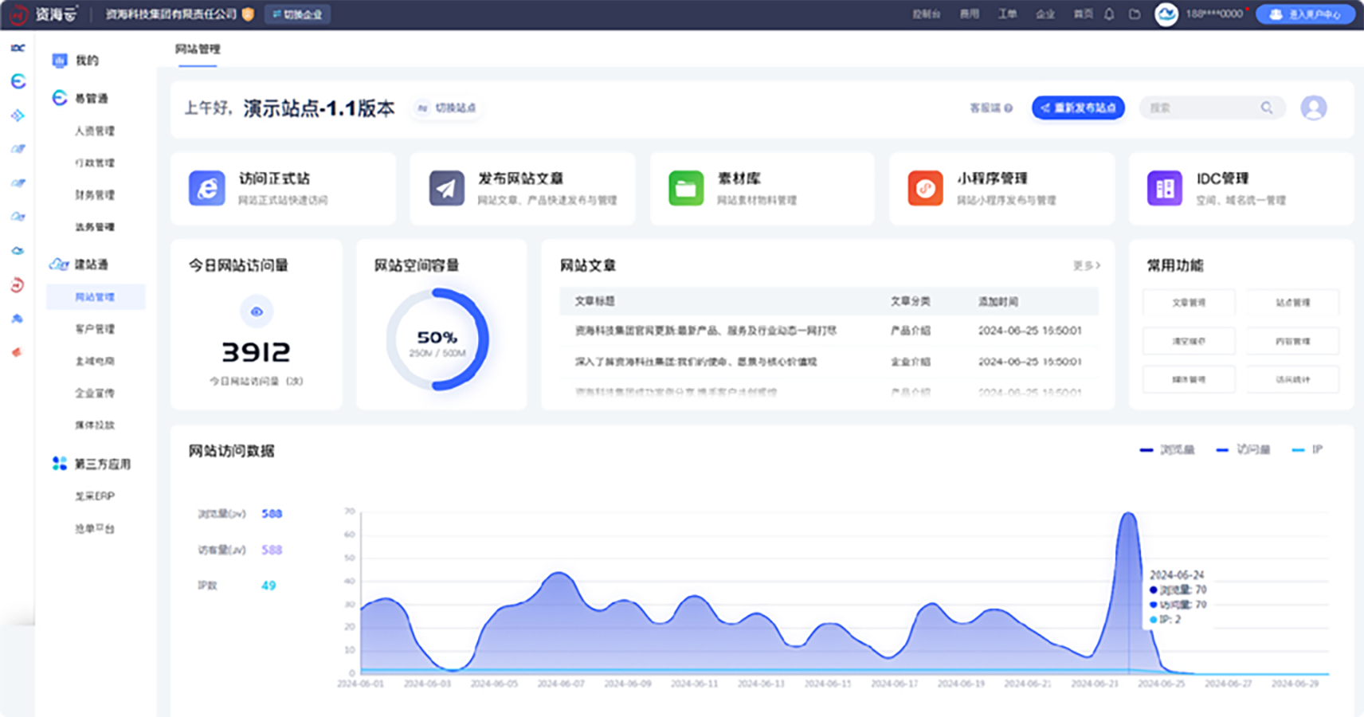Click the purple IDC管理 icon
The image size is (1364, 717).
click(x=1164, y=188)
